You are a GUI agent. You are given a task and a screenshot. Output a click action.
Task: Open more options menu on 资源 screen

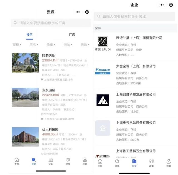pyautogui.click(x=78, y=12)
